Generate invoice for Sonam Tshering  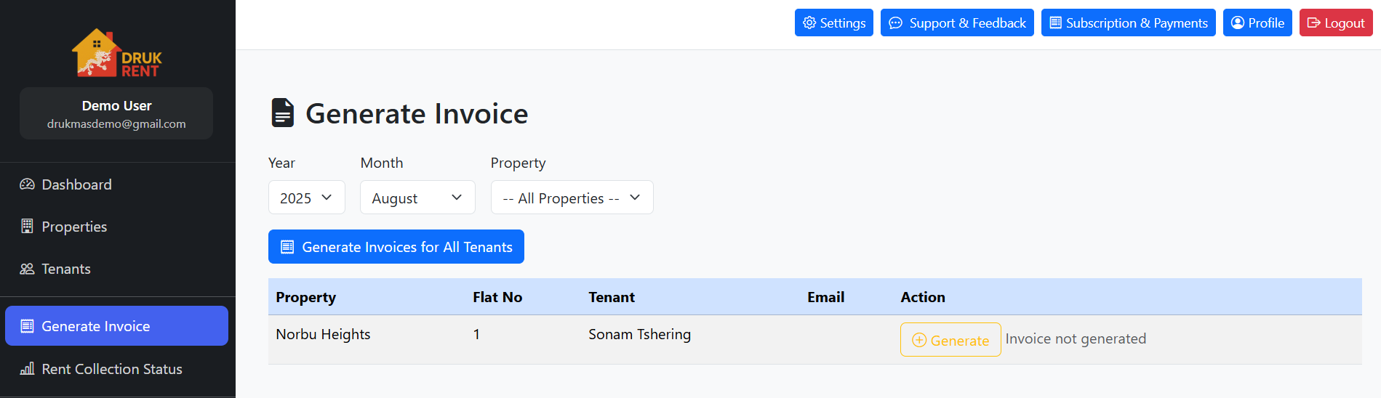coord(950,340)
